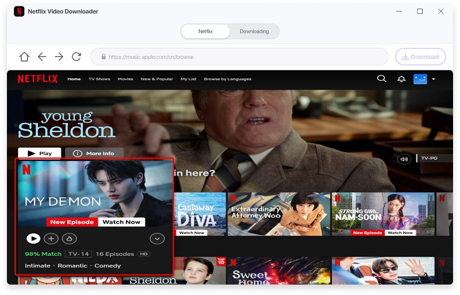Open Movies in Netflix nav
This screenshot has width=460, height=295.
pos(125,79)
